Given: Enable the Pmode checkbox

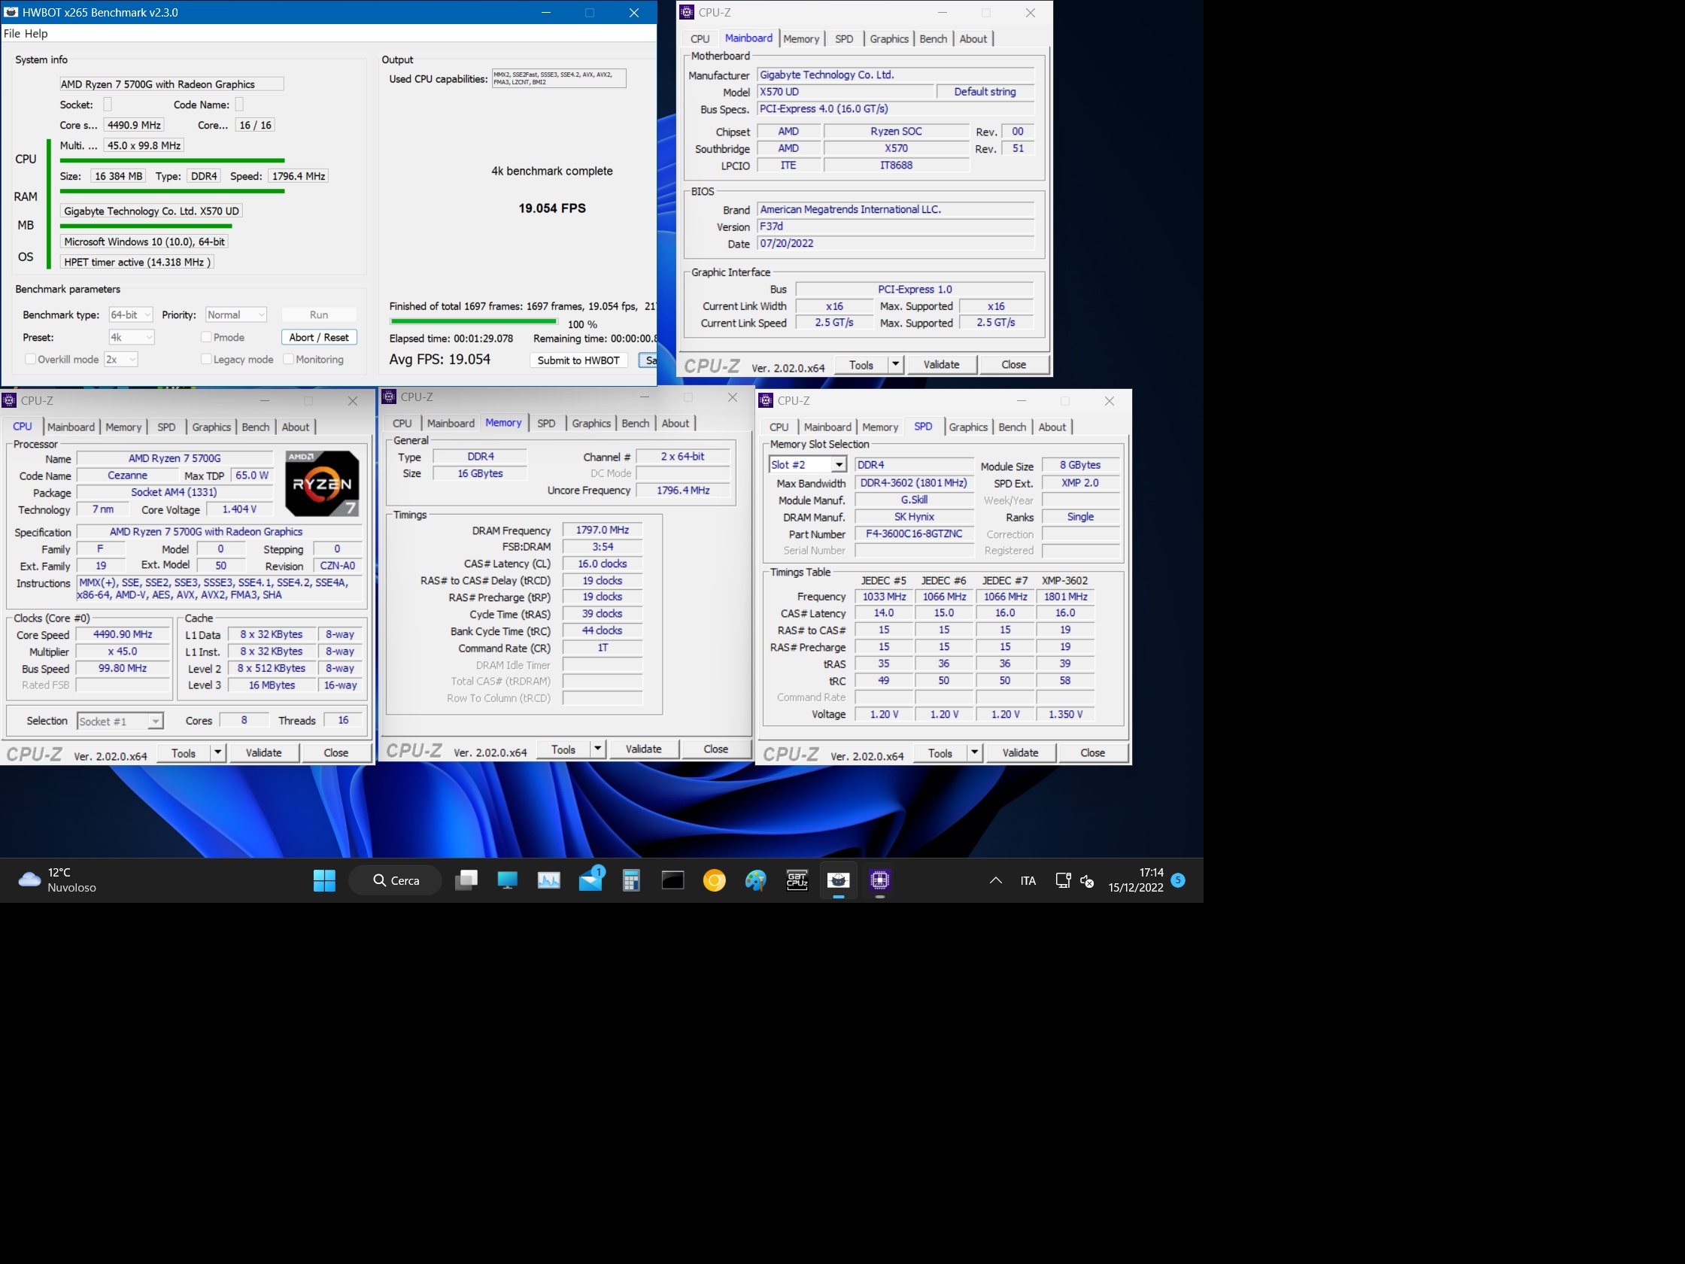Looking at the screenshot, I should pyautogui.click(x=205, y=337).
